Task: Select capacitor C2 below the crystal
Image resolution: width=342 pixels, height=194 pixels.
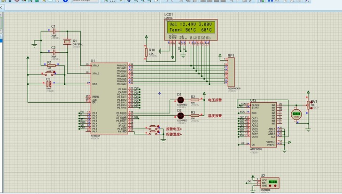Action: point(54,52)
